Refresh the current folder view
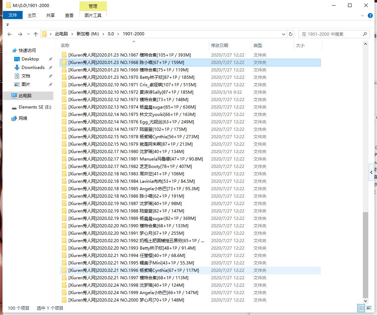The image size is (377, 315). click(x=290, y=34)
